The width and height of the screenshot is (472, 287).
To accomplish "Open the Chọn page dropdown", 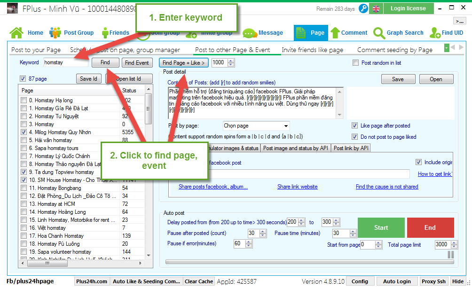I will [x=257, y=126].
